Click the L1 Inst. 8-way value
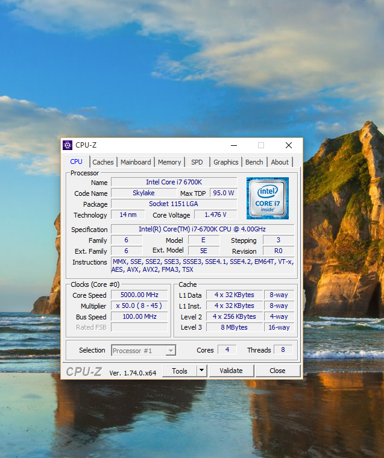The width and height of the screenshot is (384, 458). coord(279,306)
